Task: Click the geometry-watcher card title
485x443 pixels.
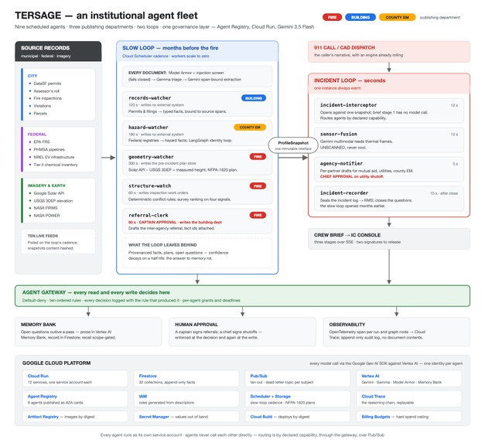Action: tap(151, 157)
